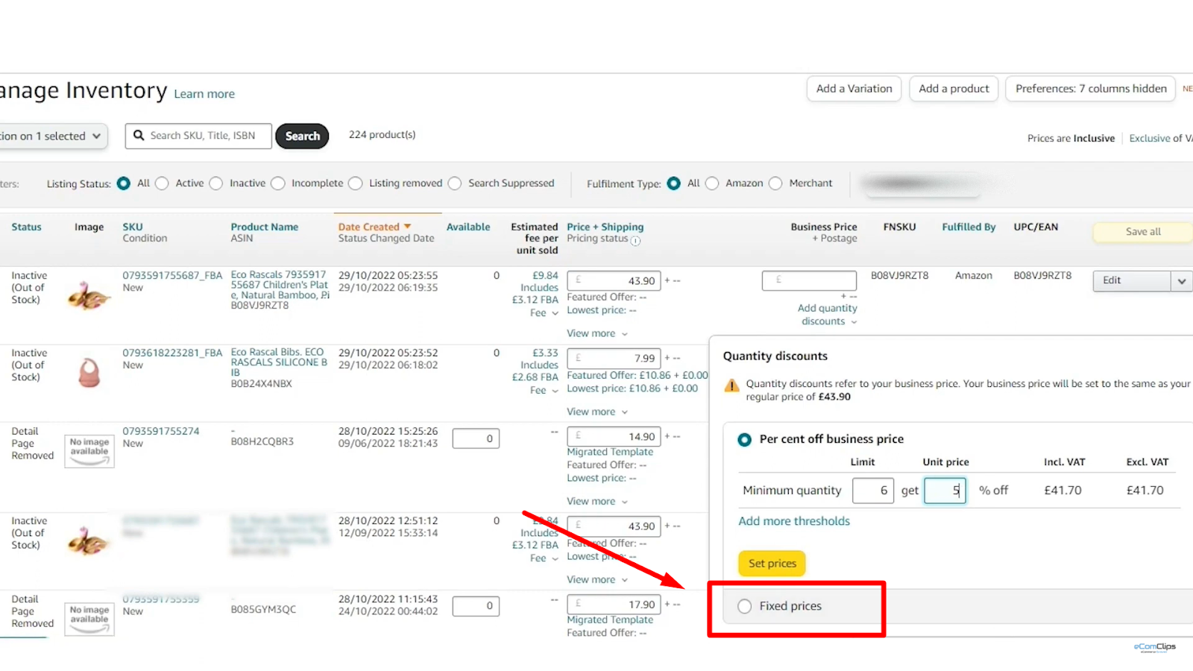The image size is (1193, 671).
Task: Click the 14.90 price field
Action: point(614,437)
